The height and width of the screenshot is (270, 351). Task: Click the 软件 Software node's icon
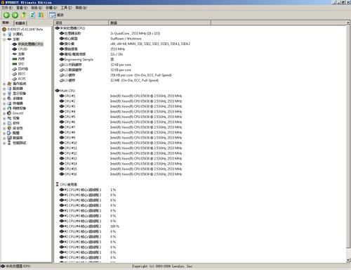tap(9, 123)
